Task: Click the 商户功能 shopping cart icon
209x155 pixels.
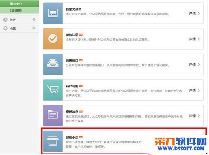Action: tap(53, 89)
